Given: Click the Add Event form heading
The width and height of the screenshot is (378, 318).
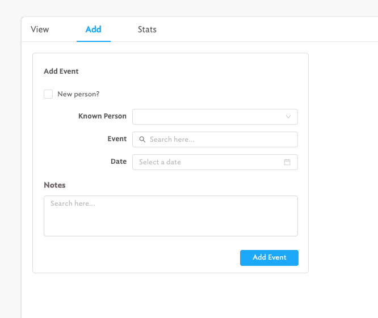Looking at the screenshot, I should pos(61,71).
